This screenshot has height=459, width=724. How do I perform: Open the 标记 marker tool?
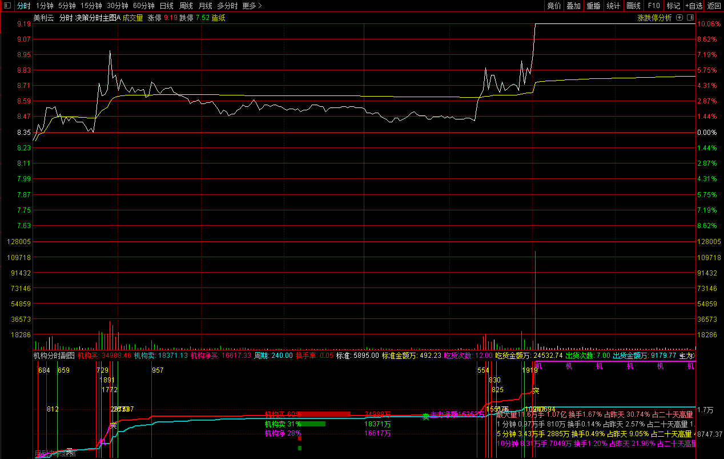(x=673, y=6)
